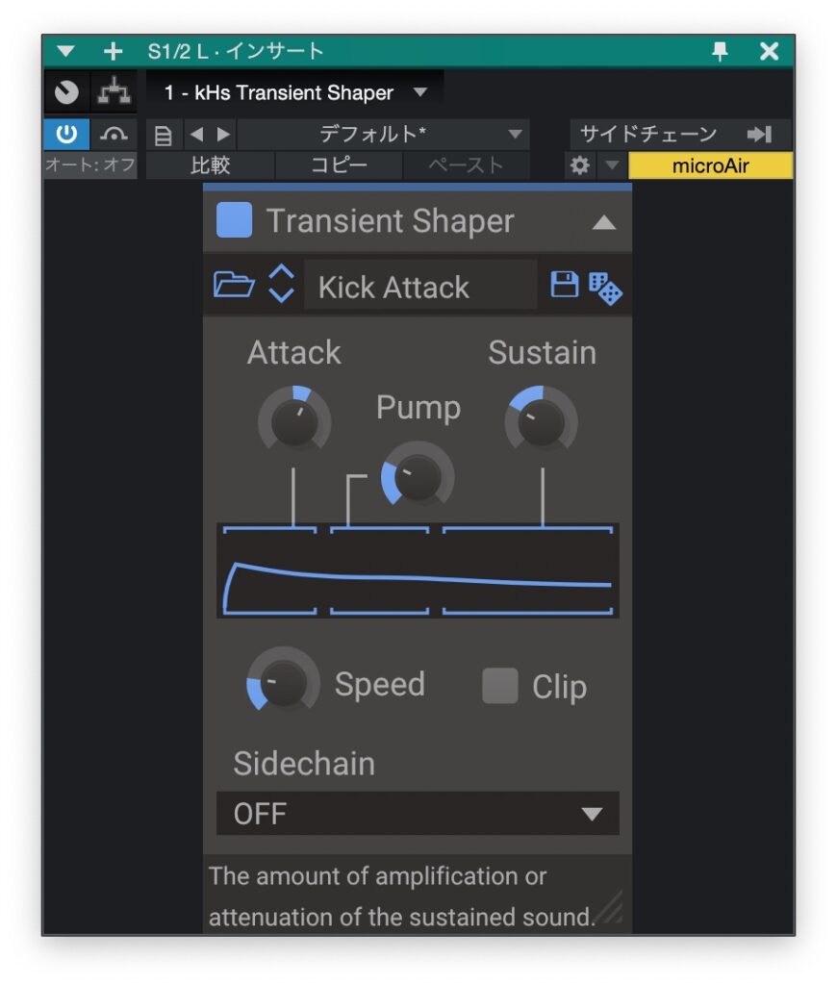
Task: Toggle the Transient Shaper enable square
Action: coord(234,220)
